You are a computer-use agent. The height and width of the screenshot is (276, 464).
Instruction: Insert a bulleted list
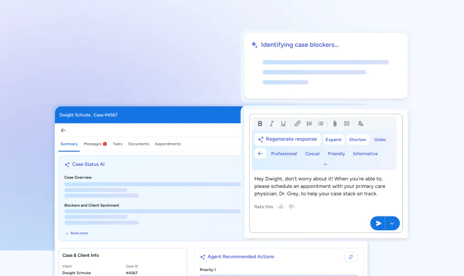click(x=320, y=124)
